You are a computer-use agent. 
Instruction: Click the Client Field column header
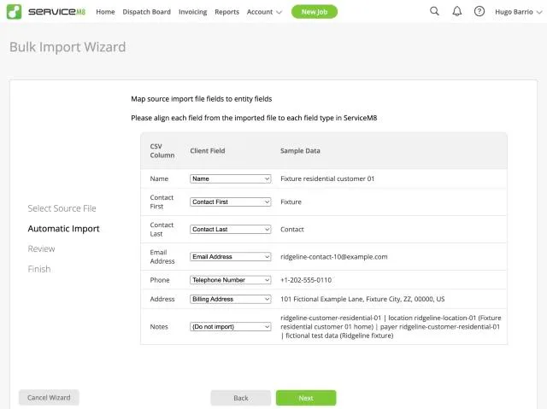tap(208, 151)
